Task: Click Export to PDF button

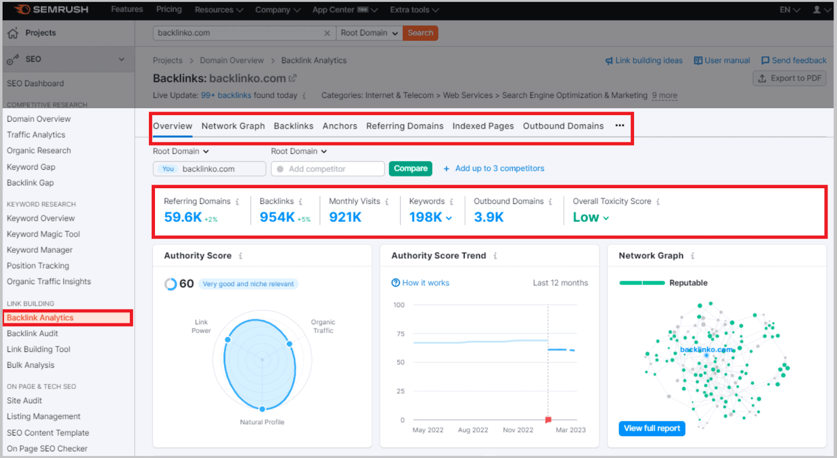Action: [x=790, y=78]
